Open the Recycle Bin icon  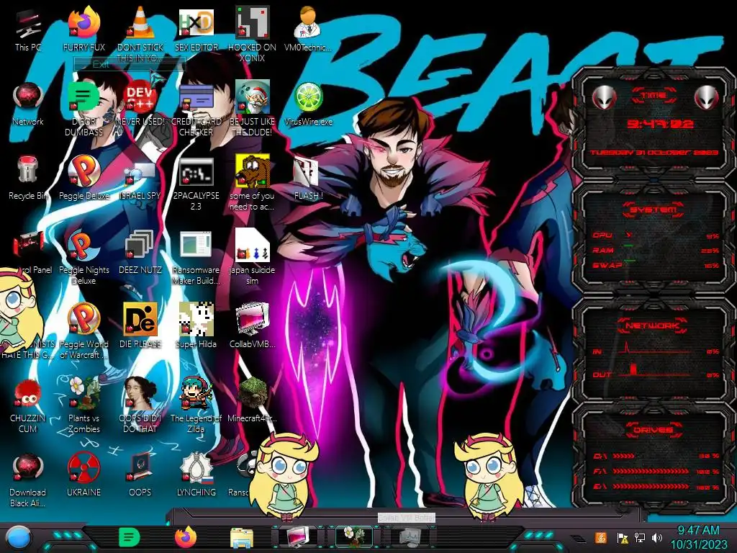[28, 179]
